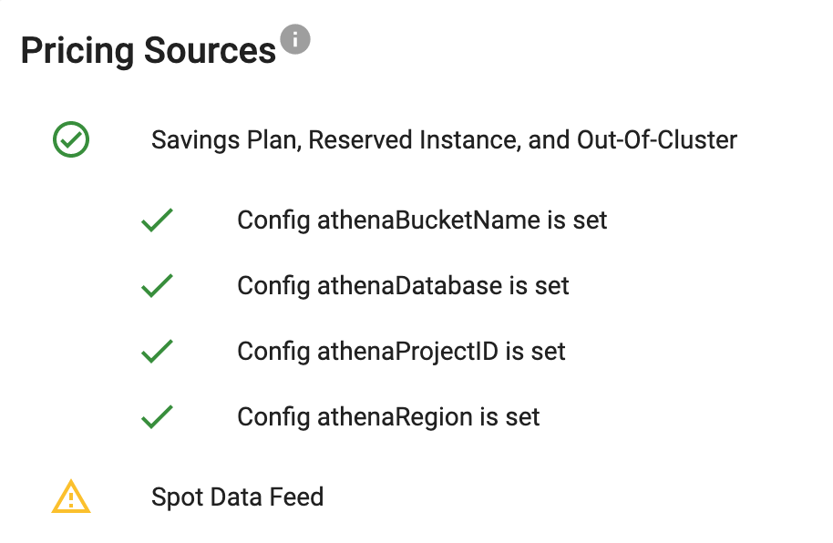833x543 pixels.
Task: Select the Config athenaProjectID is set line
Action: click(401, 352)
